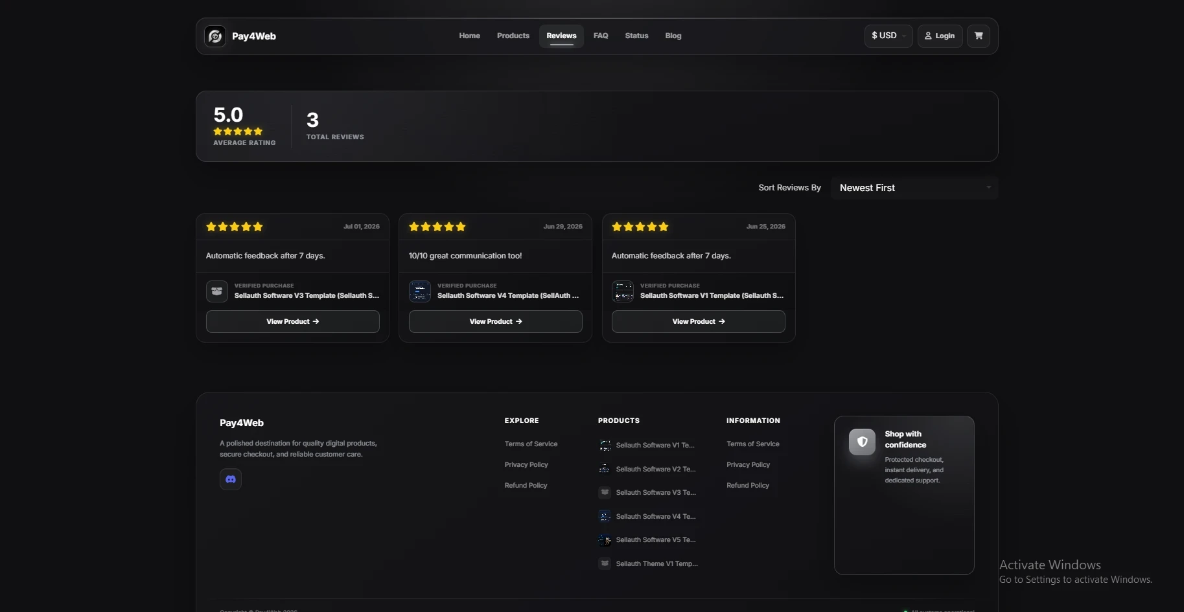Click footer icon for Sellauth Software V4
1184x612 pixels.
point(605,516)
